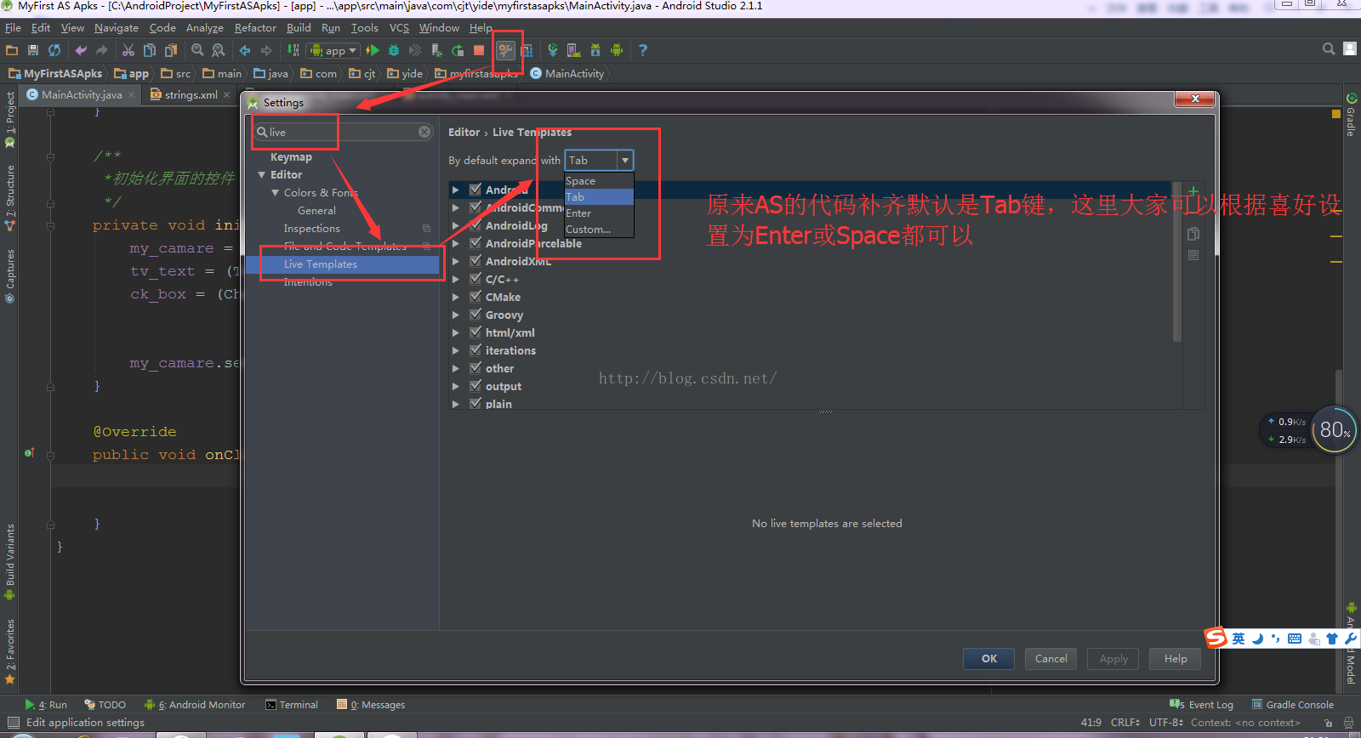Click the Search Everywhere magnifier icon

click(1329, 49)
